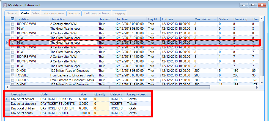The image size is (269, 121).
Task: Click left arrow of horizontal scrollbar
Action: [x=11, y=87]
